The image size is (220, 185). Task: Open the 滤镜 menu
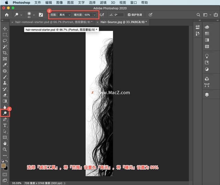(103, 2)
